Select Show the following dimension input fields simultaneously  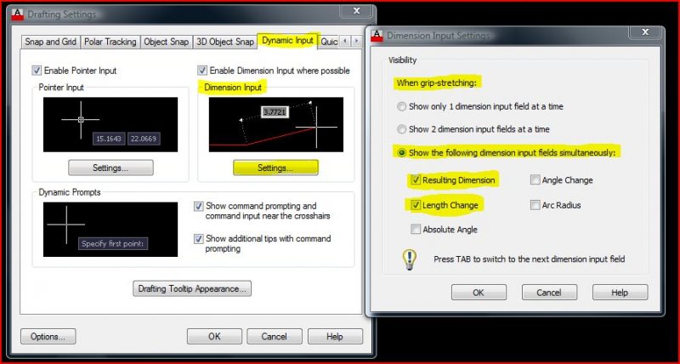pyautogui.click(x=401, y=153)
